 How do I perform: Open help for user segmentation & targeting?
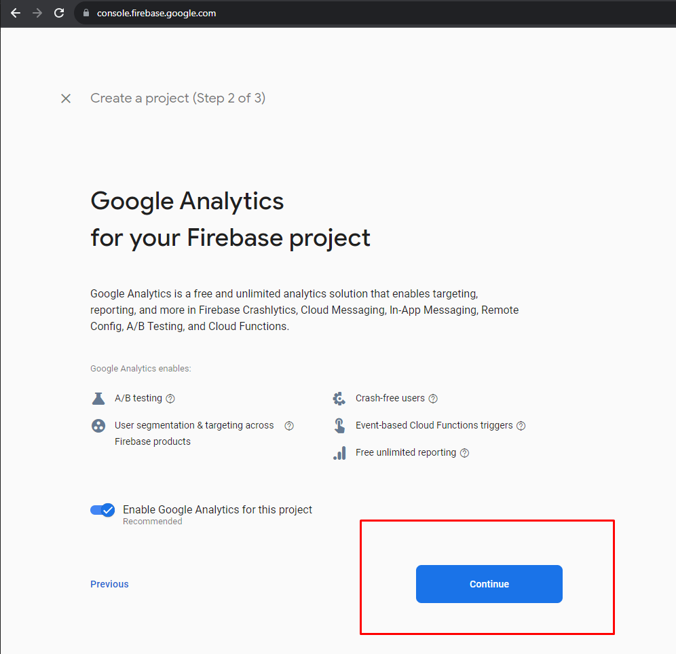[289, 426]
